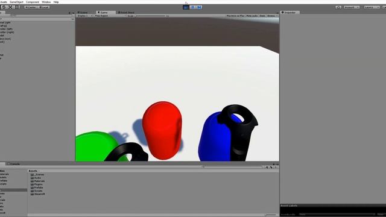
Task: Open the GameObject menu
Action: (x=16, y=2)
